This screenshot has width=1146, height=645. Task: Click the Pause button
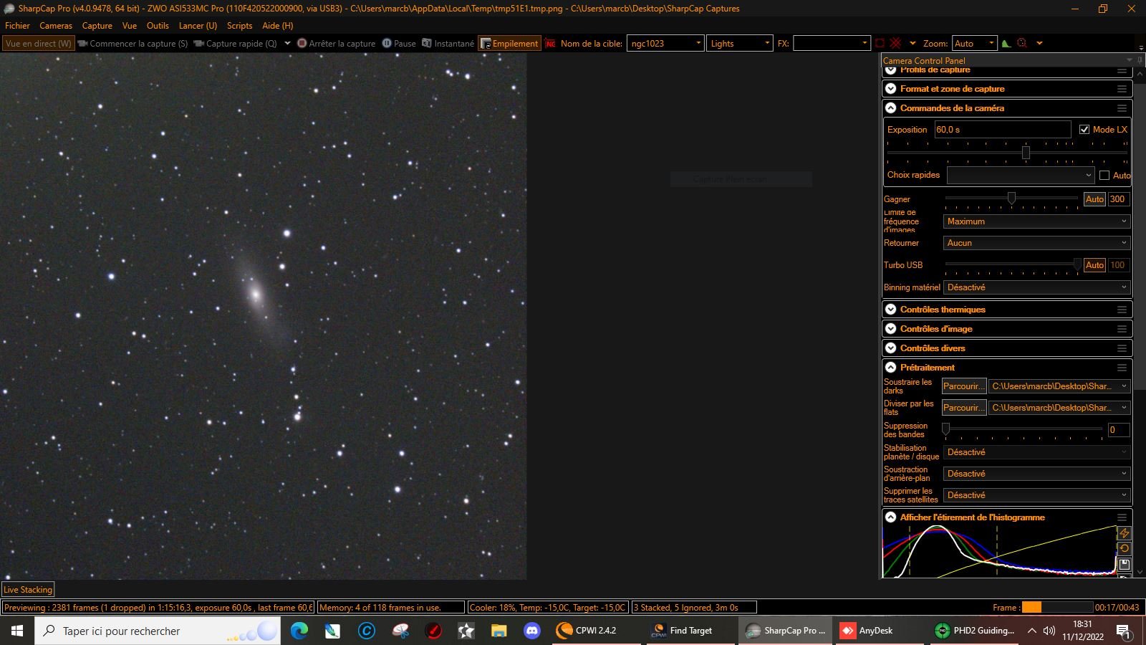(399, 44)
